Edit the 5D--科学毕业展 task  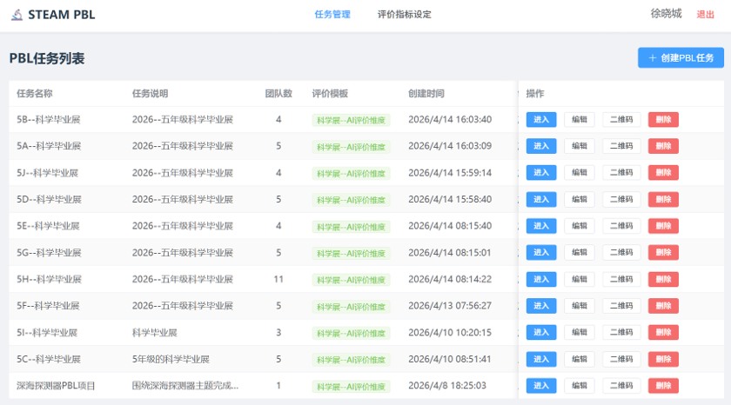point(579,199)
